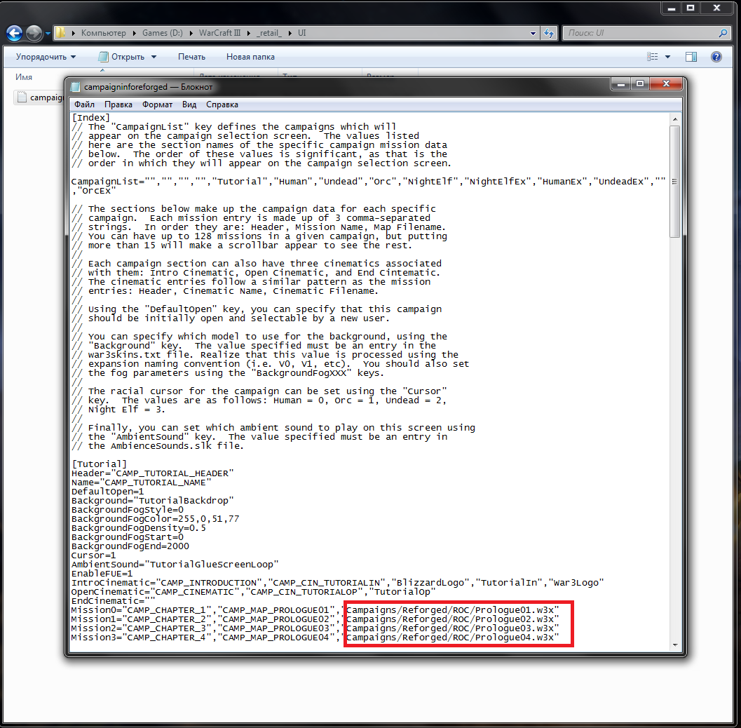Refresh the Explorer folder view
Image resolution: width=741 pixels, height=728 pixels.
click(549, 33)
